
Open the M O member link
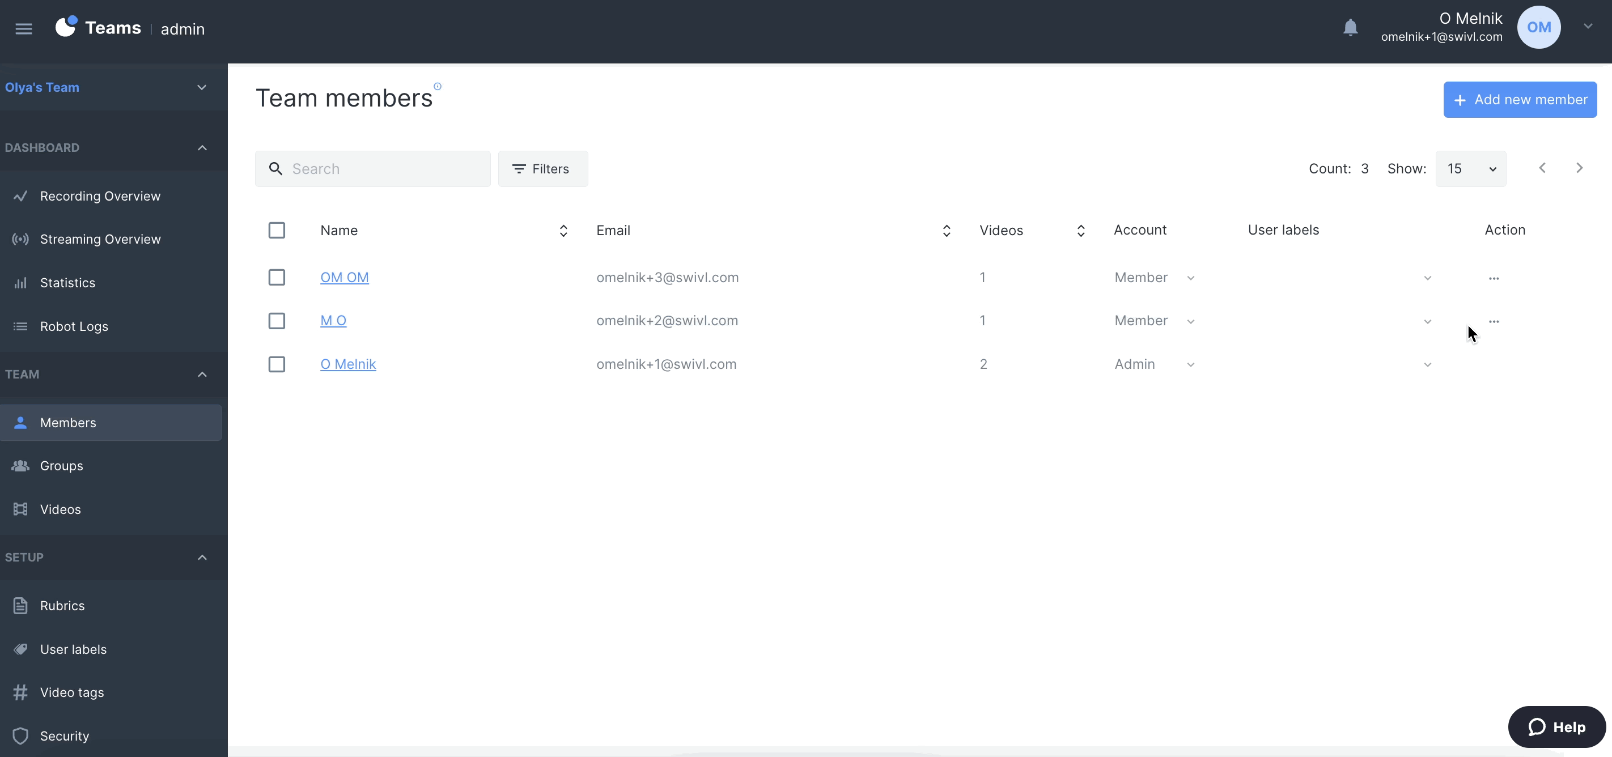point(333,321)
